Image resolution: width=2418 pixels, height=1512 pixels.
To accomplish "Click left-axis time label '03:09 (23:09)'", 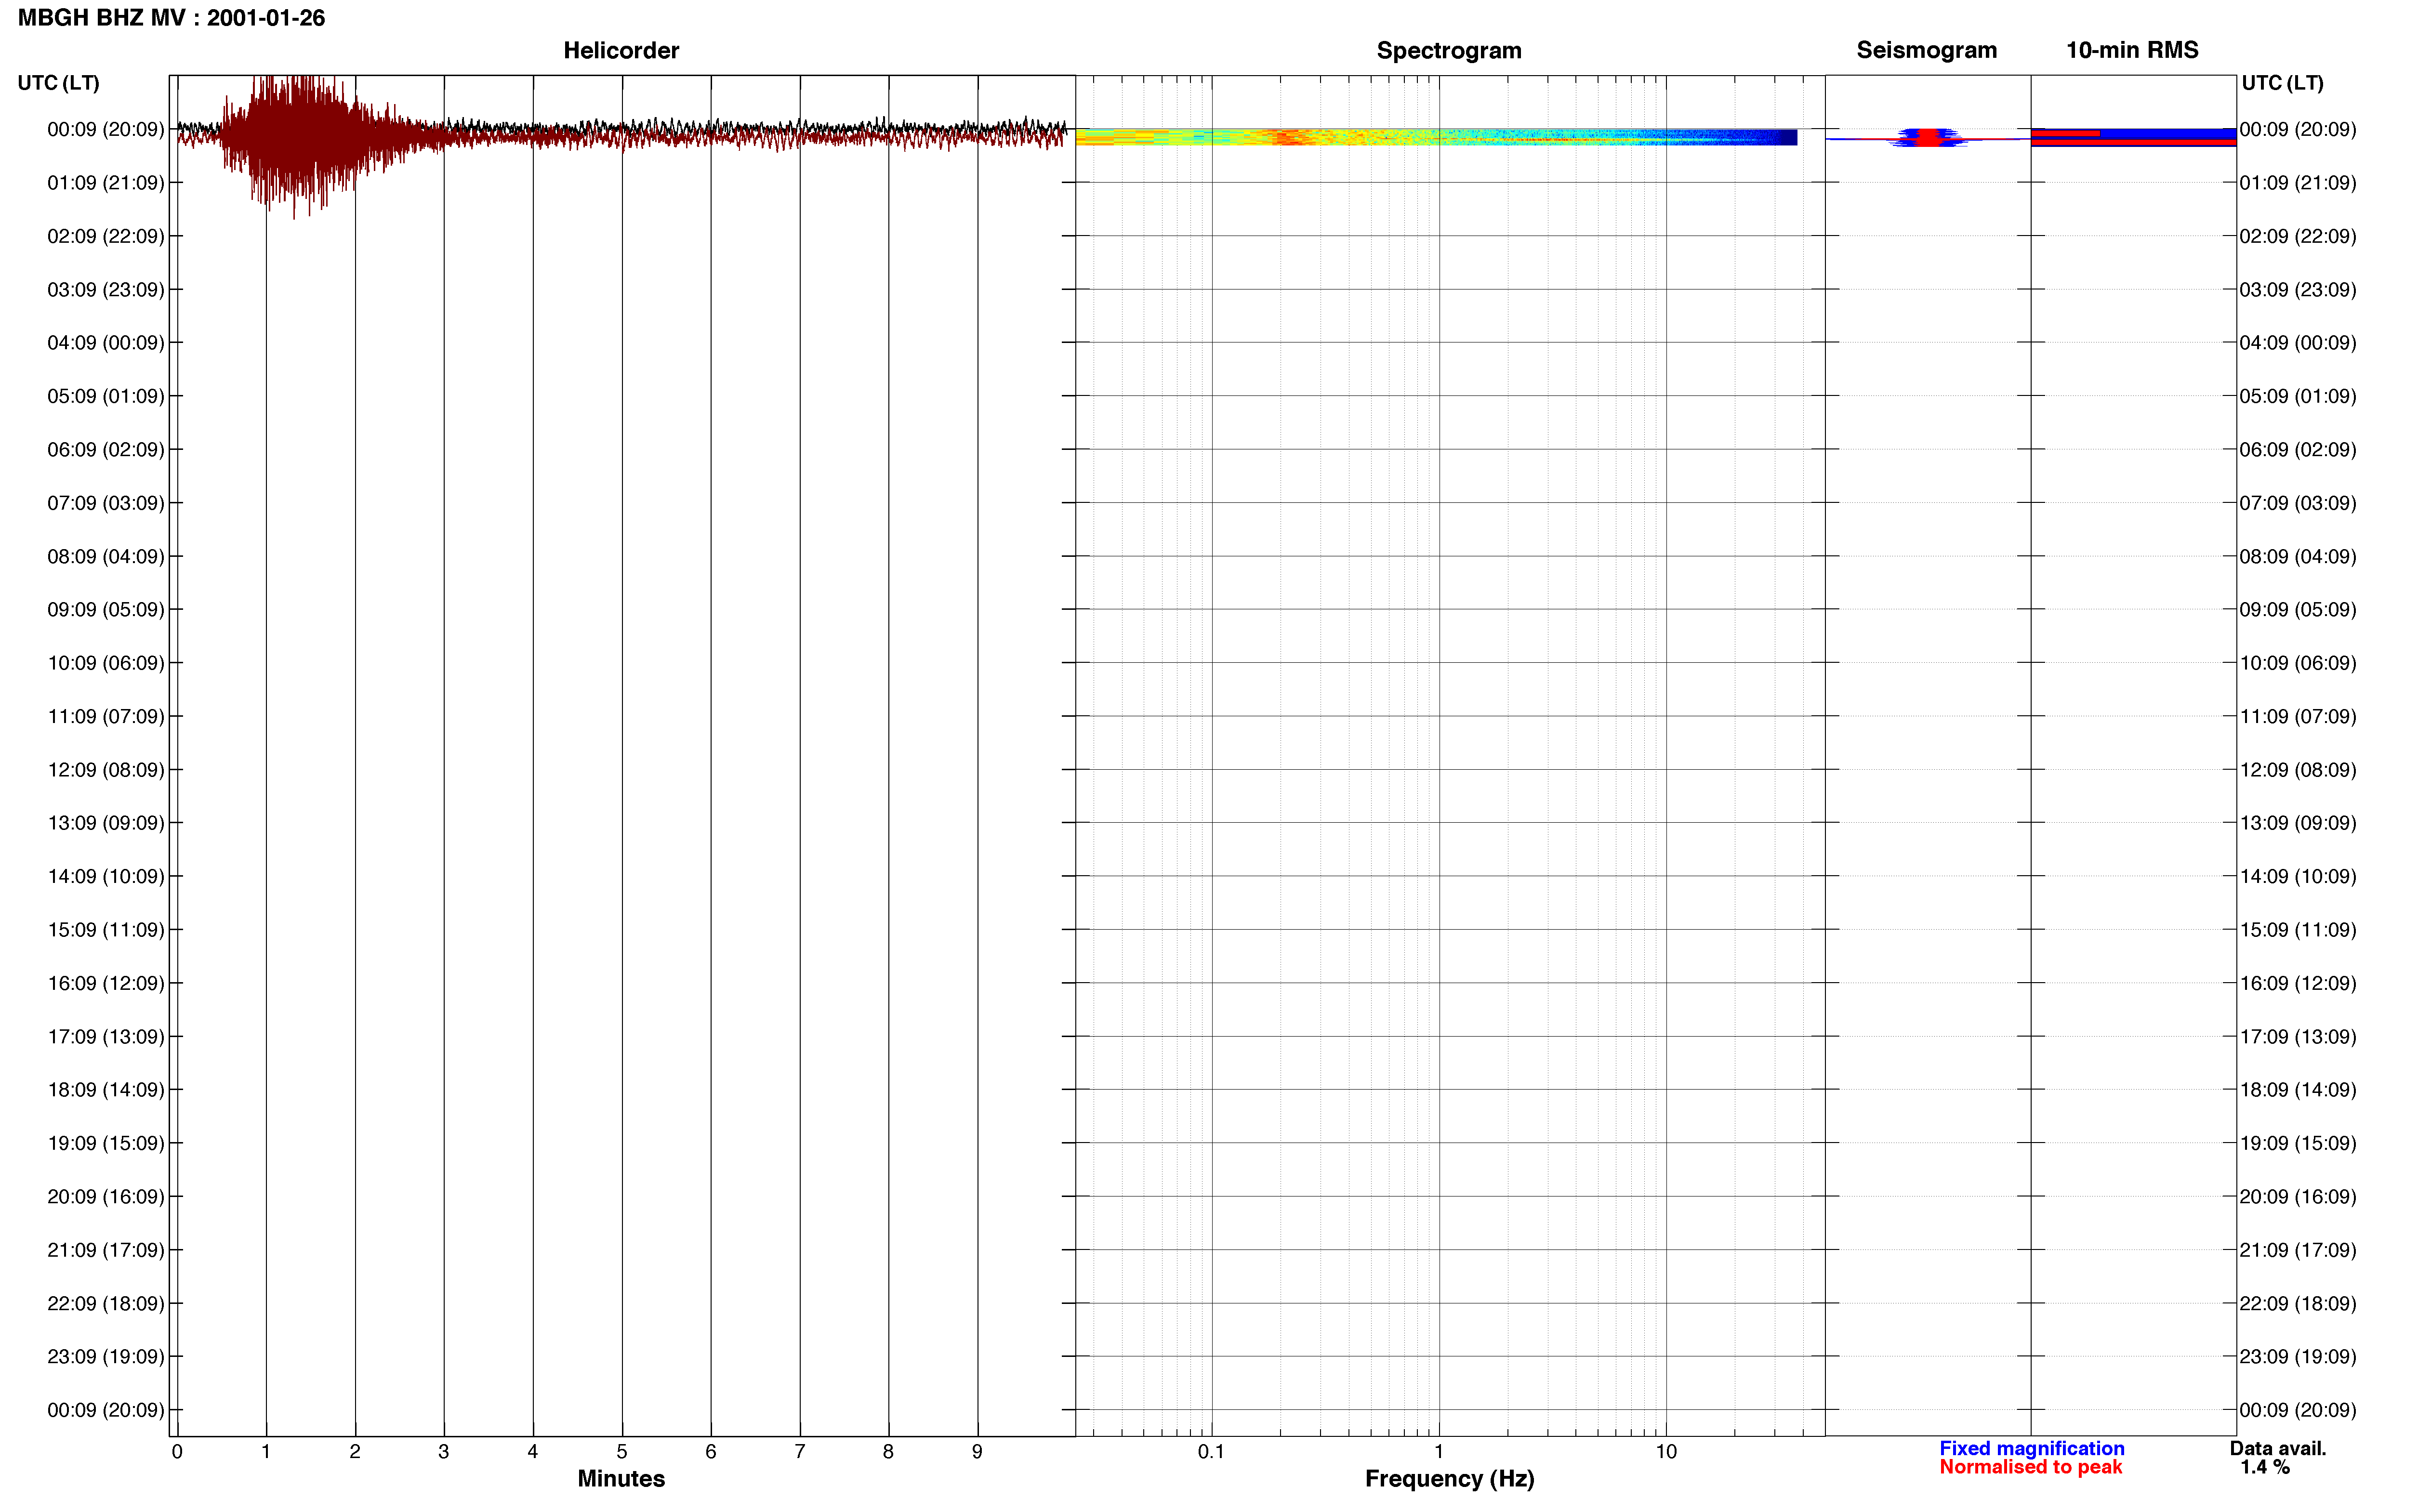I will pyautogui.click(x=106, y=290).
